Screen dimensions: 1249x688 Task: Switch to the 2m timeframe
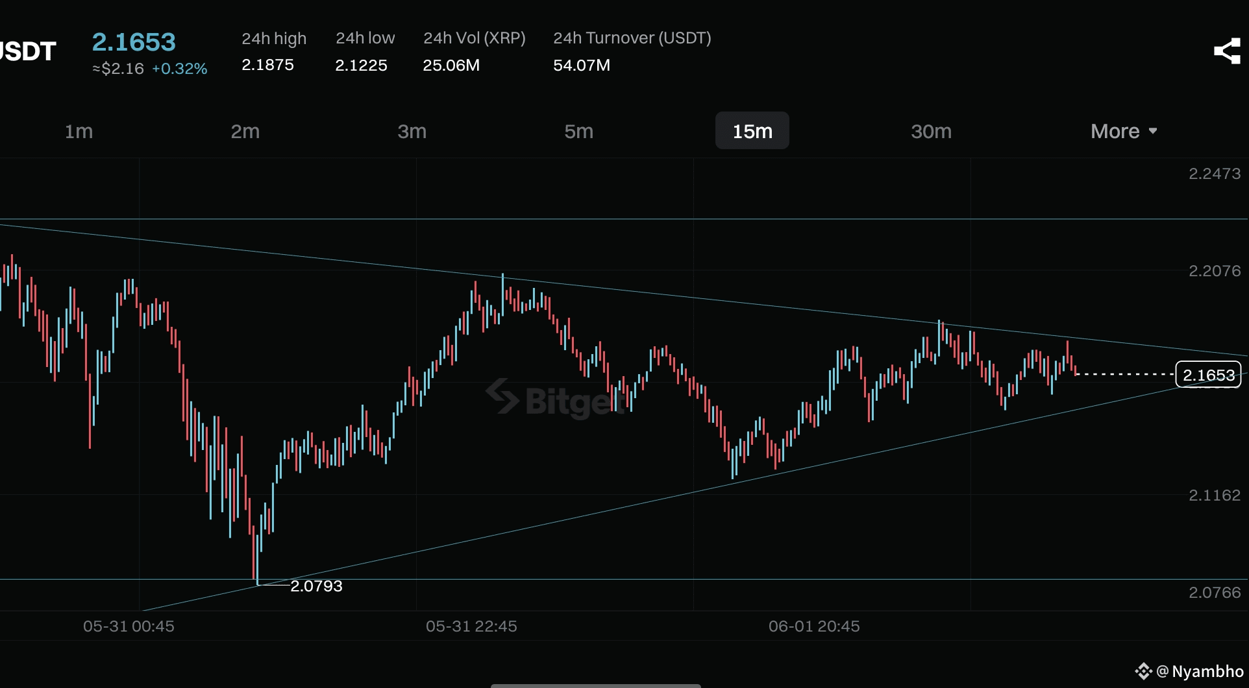point(245,131)
